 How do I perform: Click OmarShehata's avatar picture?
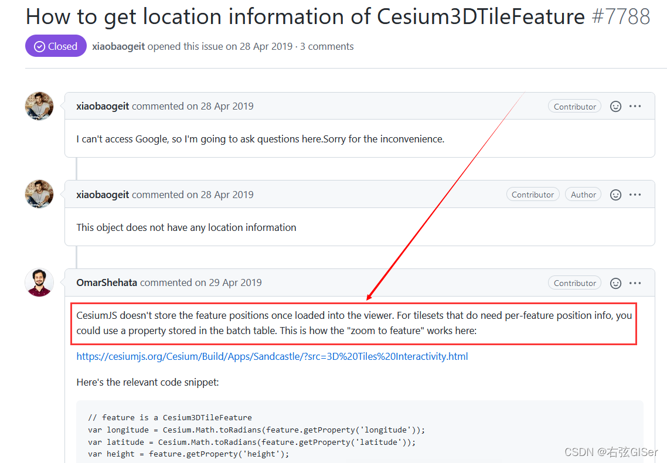(39, 282)
